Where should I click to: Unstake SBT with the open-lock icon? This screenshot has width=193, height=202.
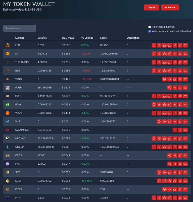click(x=170, y=172)
